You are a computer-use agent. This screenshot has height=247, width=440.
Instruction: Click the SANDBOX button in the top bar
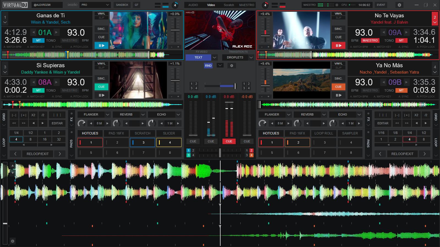122,5
